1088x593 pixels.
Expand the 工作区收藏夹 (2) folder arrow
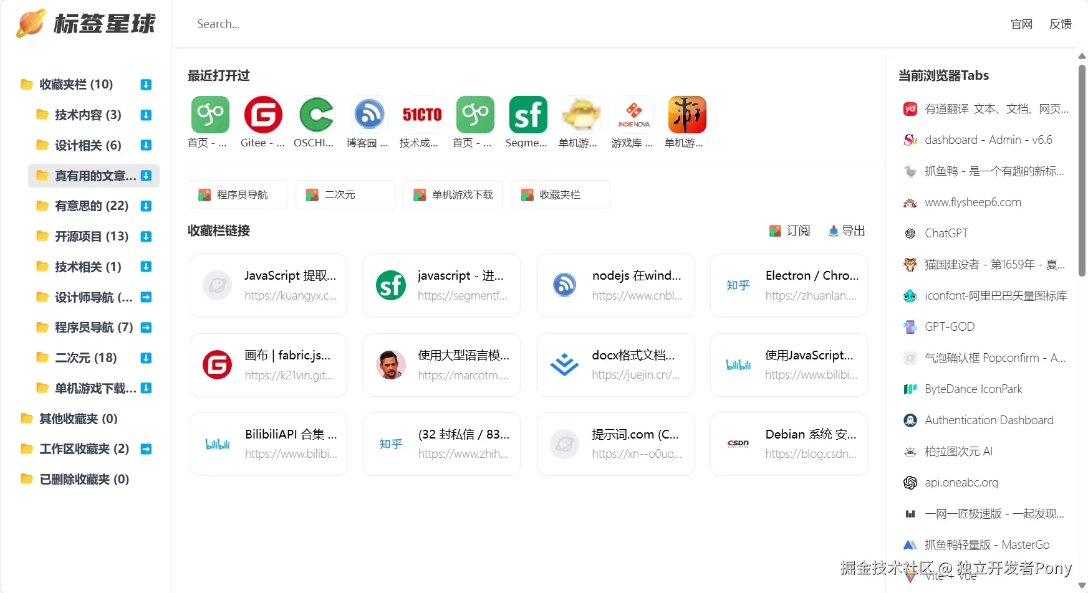[x=146, y=449]
